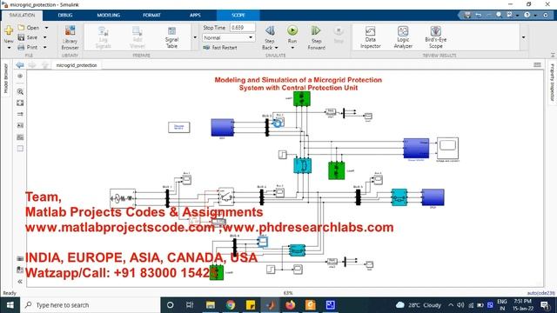Screen dimensions: 557x313
Task: Click Fast Restart toggle
Action: (x=220, y=48)
